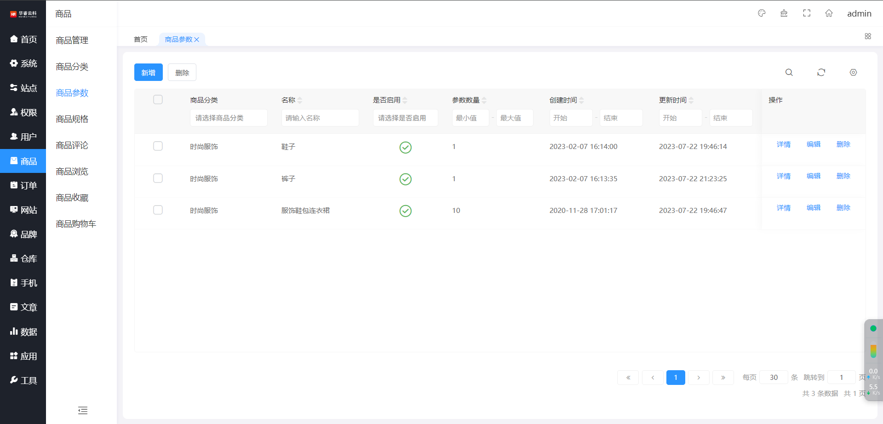Viewport: 883px width, 424px height.
Task: Click the search magnifier icon
Action: (x=789, y=72)
